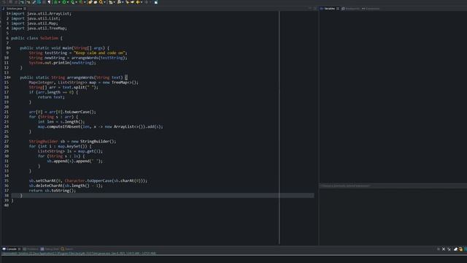This screenshot has height=263, width=467.
Task: Click Remove All Terminated Launches double-X icon
Action: 449,249
